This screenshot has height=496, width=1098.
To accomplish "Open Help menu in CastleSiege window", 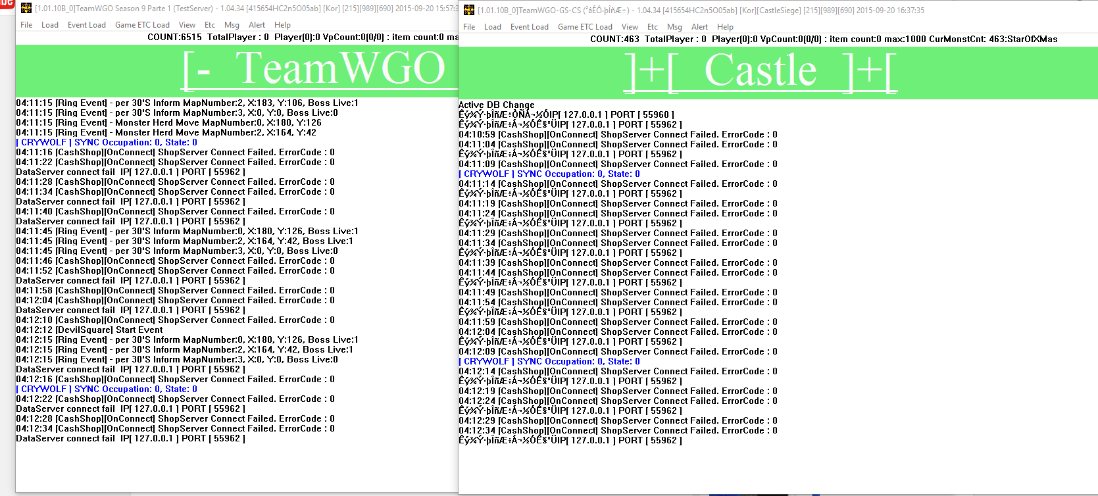I will 725,27.
